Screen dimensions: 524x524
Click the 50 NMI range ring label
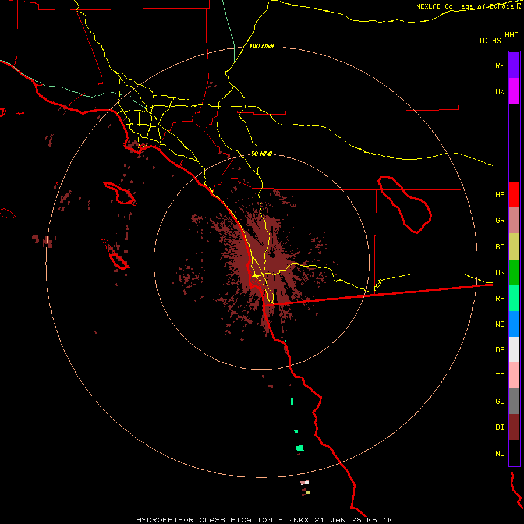(x=261, y=154)
